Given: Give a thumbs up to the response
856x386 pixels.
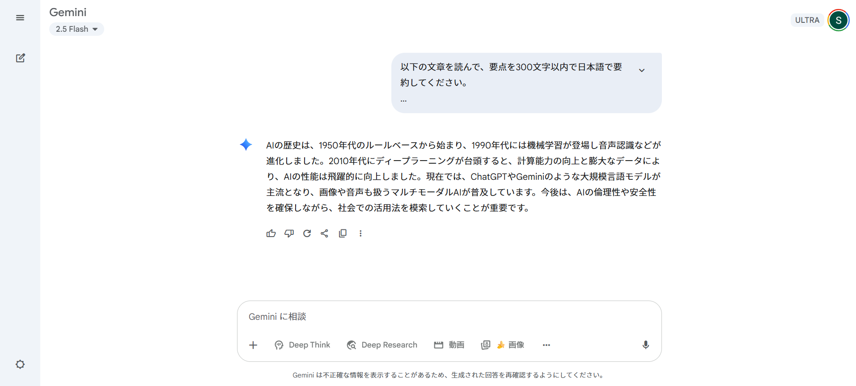Looking at the screenshot, I should click(271, 233).
